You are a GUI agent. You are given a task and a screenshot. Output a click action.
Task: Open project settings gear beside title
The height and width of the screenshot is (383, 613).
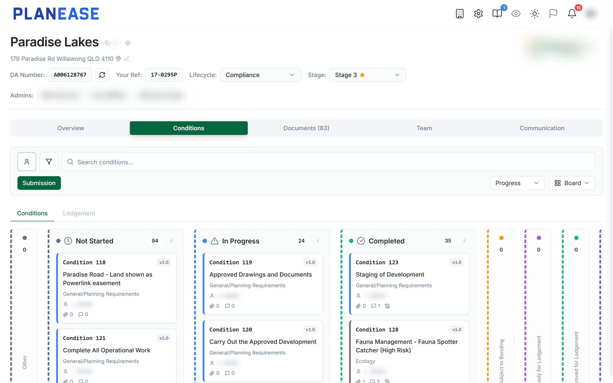pos(128,43)
